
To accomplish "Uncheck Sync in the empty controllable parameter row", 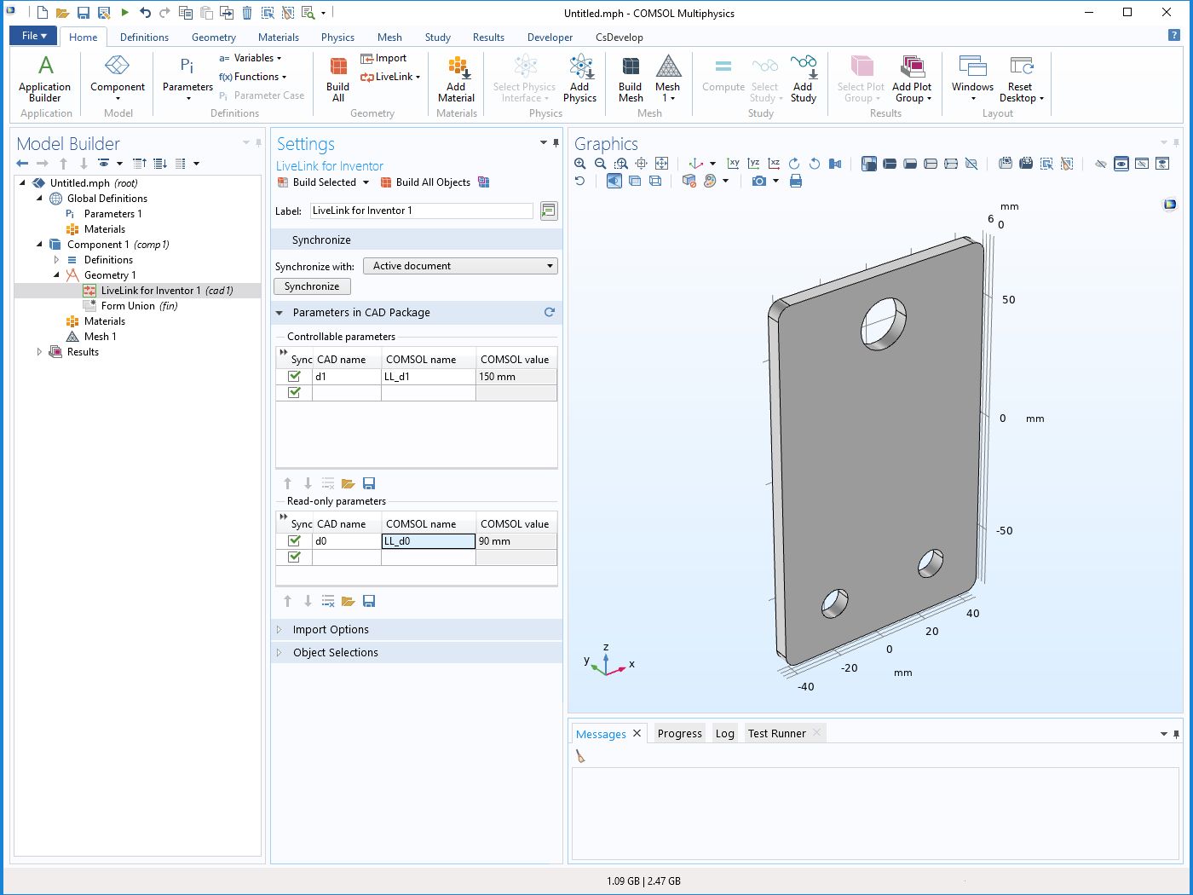I will [x=295, y=392].
